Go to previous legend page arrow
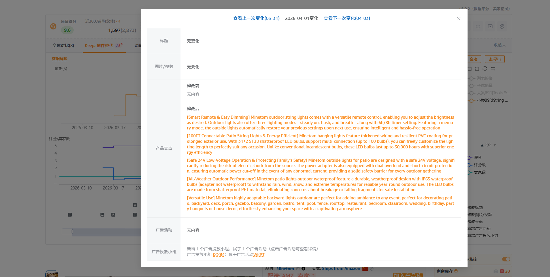Screen dimensions: 550x277 click(x=482, y=145)
